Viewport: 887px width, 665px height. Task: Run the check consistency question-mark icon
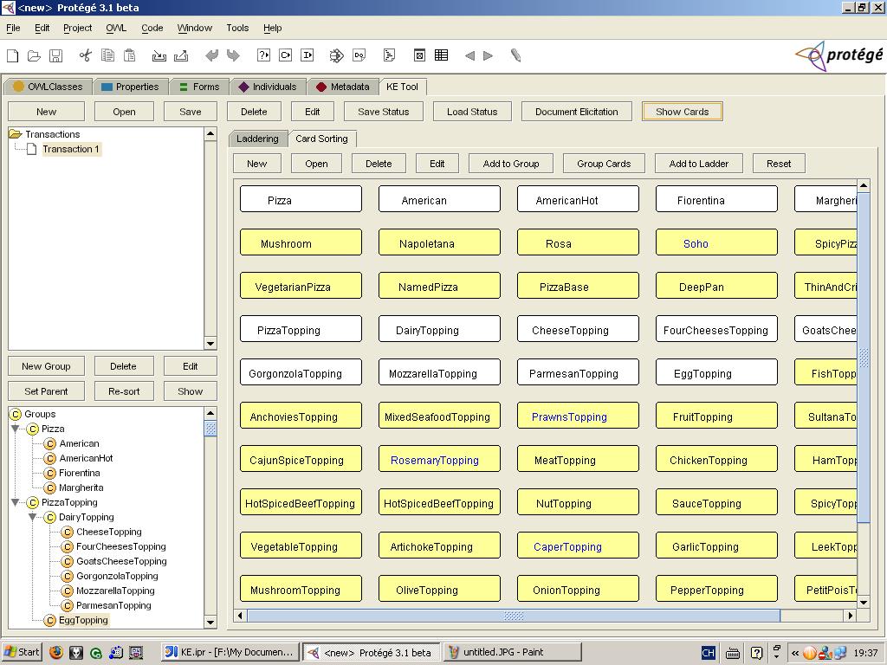click(x=263, y=55)
